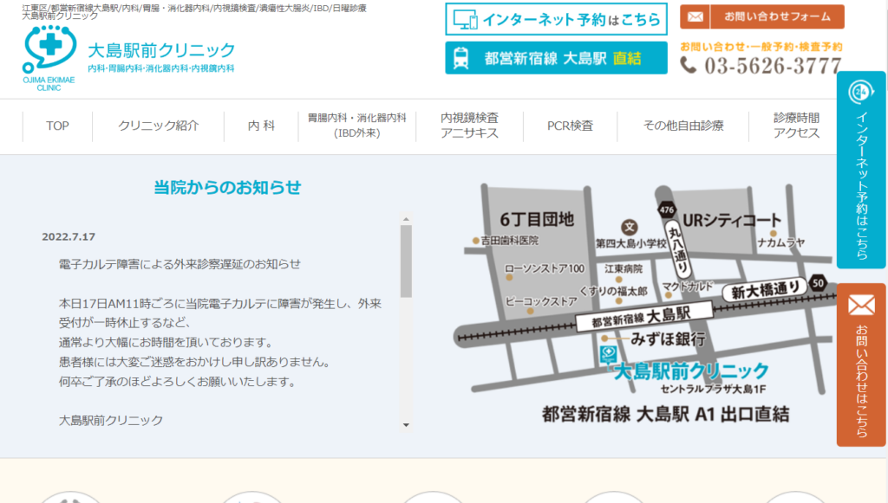Click 当院からのお知らせ heading

[227, 187]
